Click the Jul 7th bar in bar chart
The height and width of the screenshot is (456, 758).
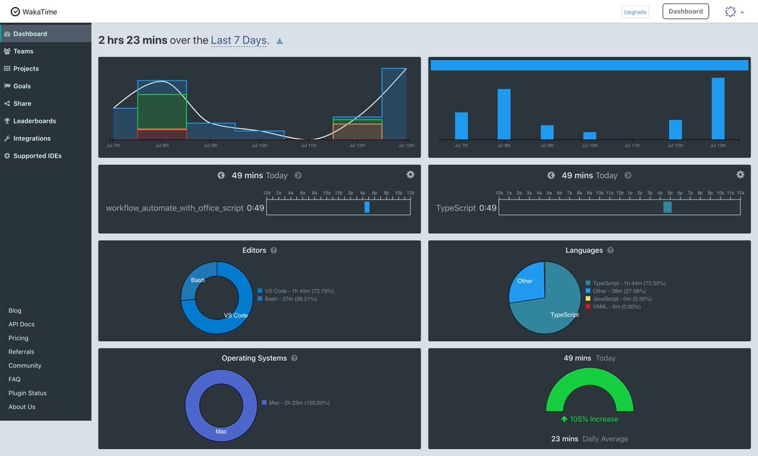461,126
